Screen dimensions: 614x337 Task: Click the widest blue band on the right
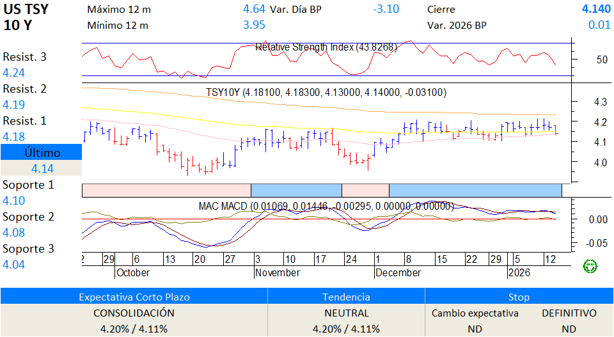[475, 190]
